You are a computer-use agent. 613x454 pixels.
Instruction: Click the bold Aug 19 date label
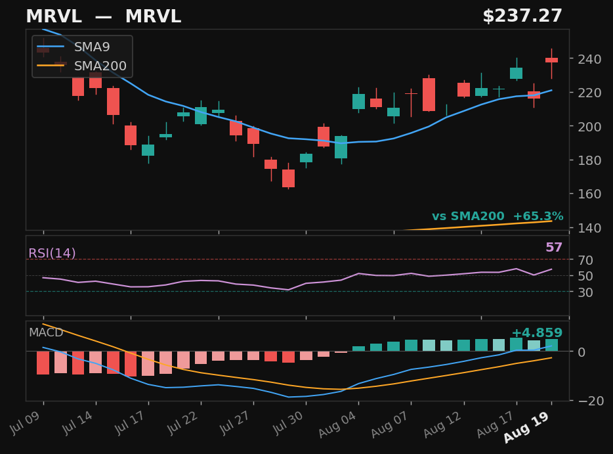(526, 427)
